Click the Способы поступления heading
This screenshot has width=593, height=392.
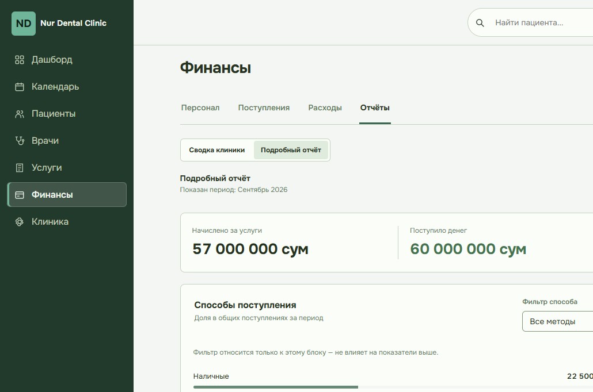(x=245, y=305)
